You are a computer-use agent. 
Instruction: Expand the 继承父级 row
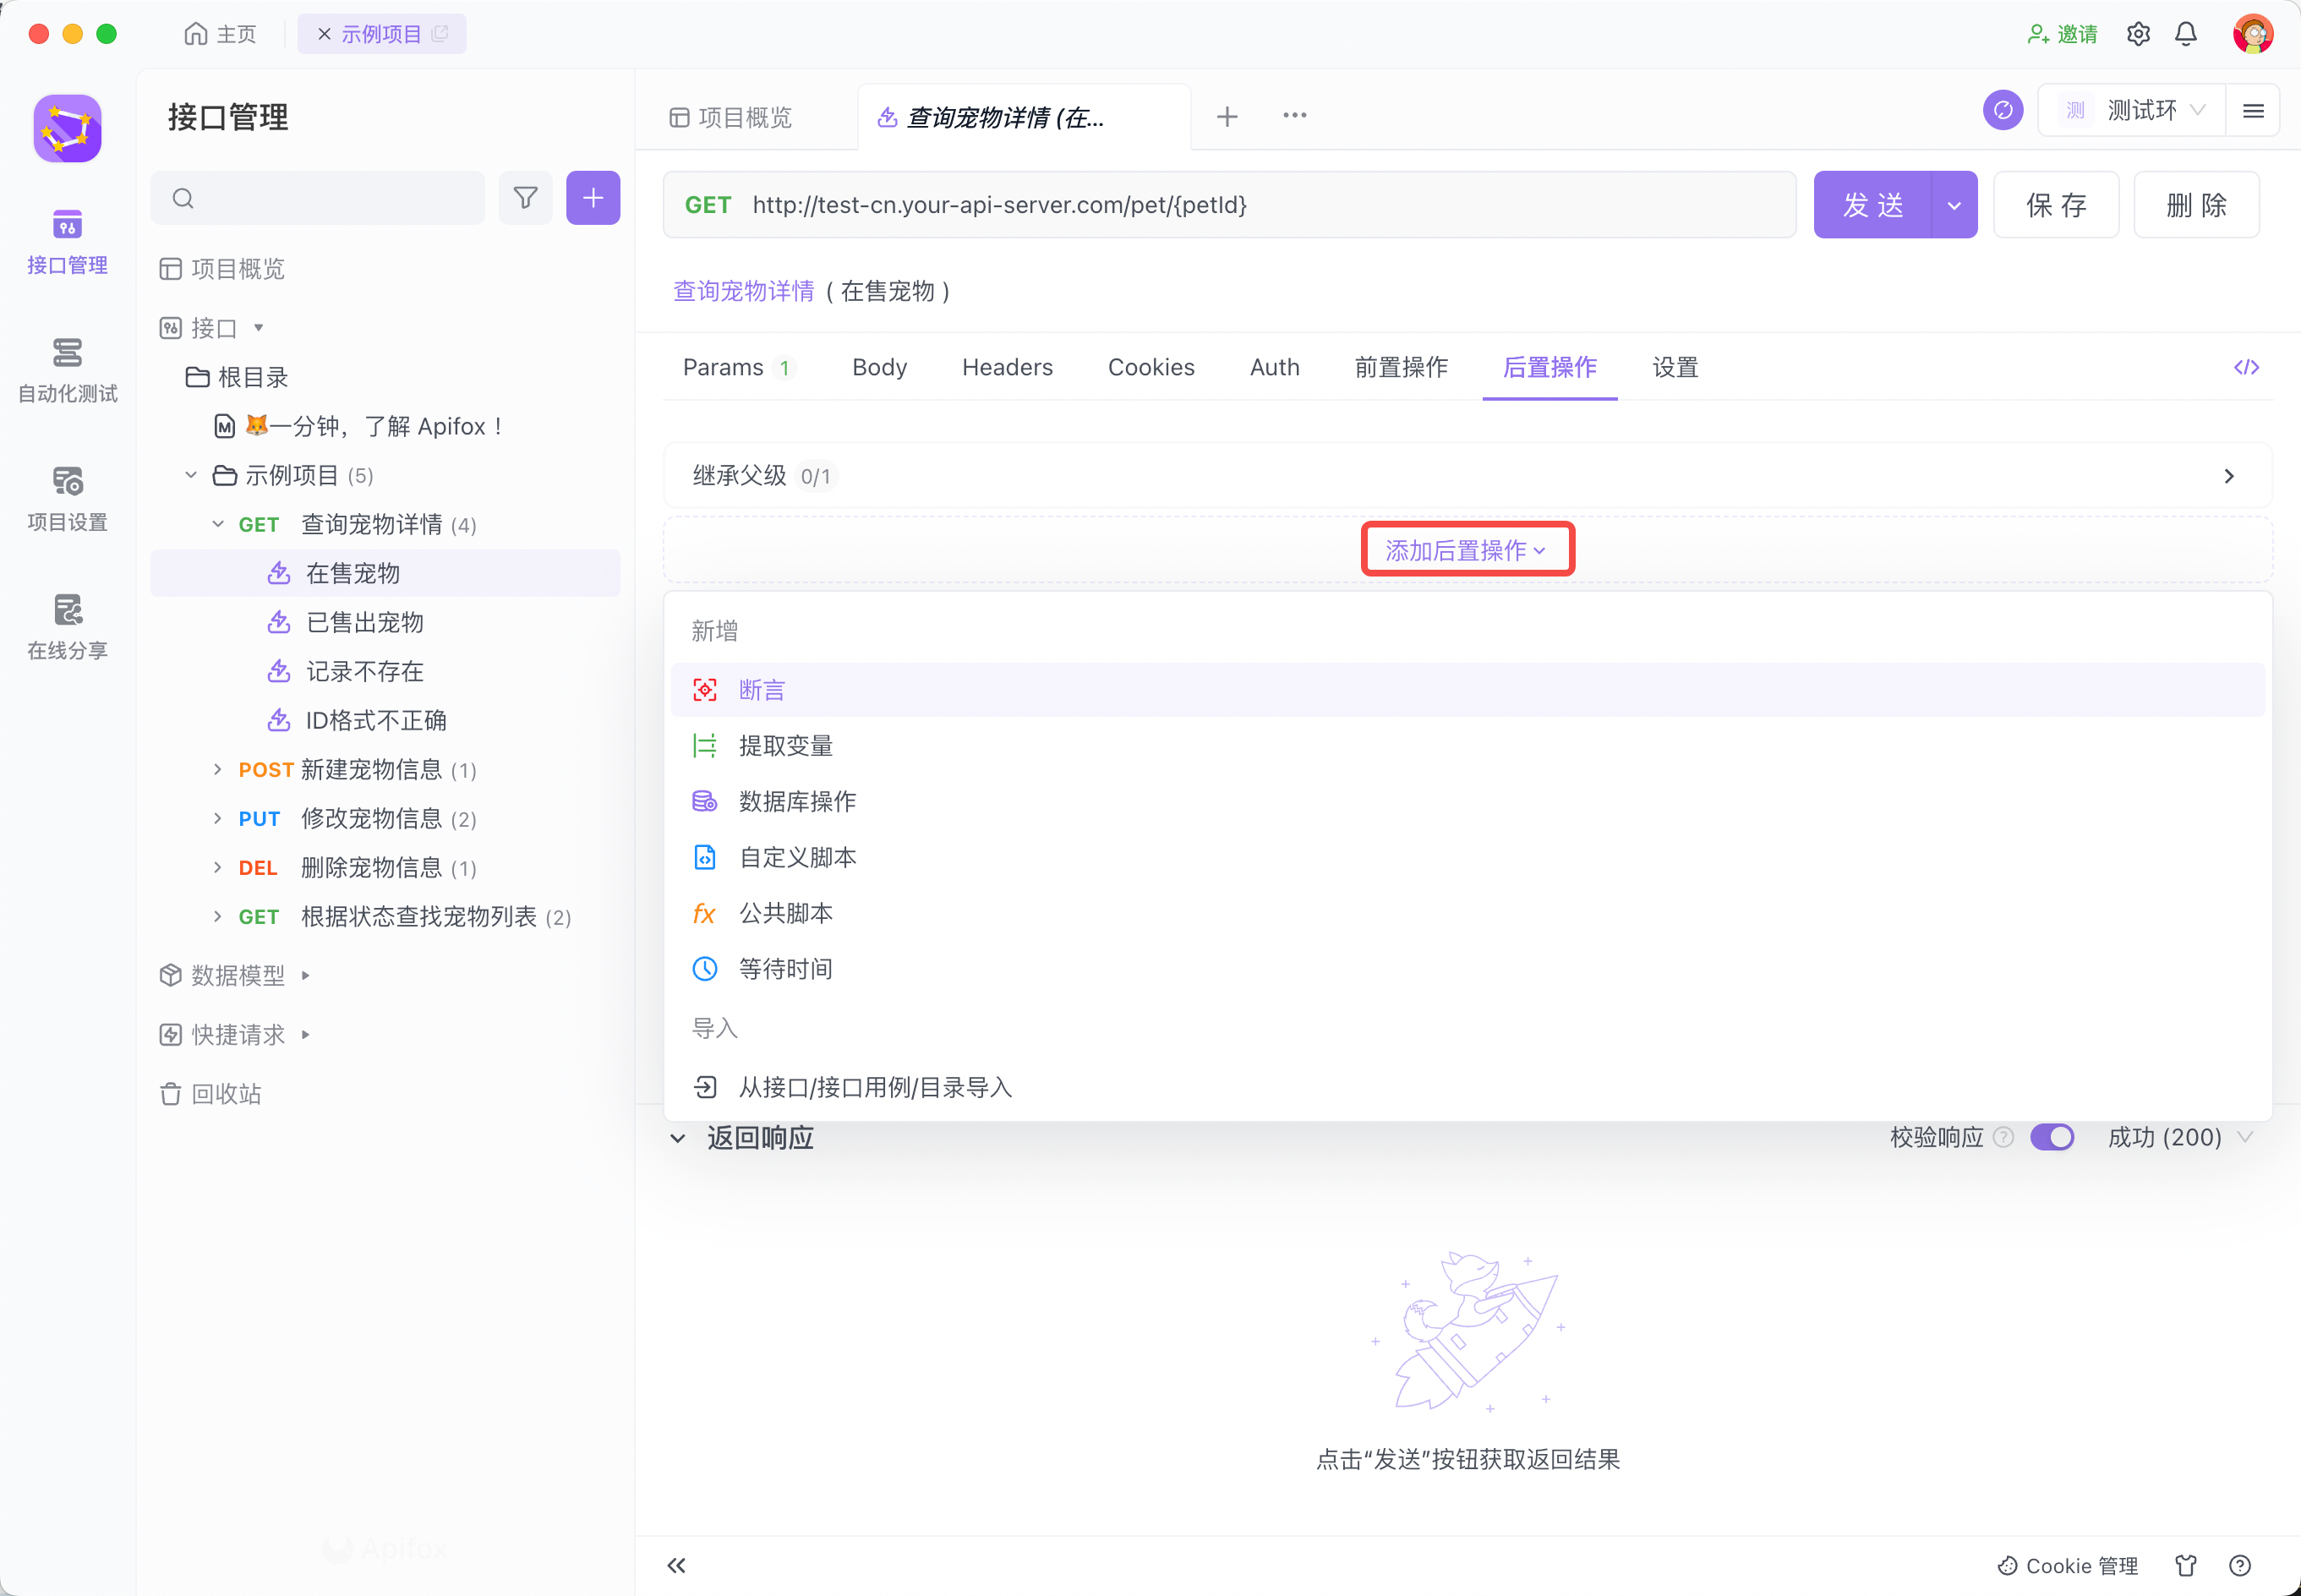tap(2228, 476)
